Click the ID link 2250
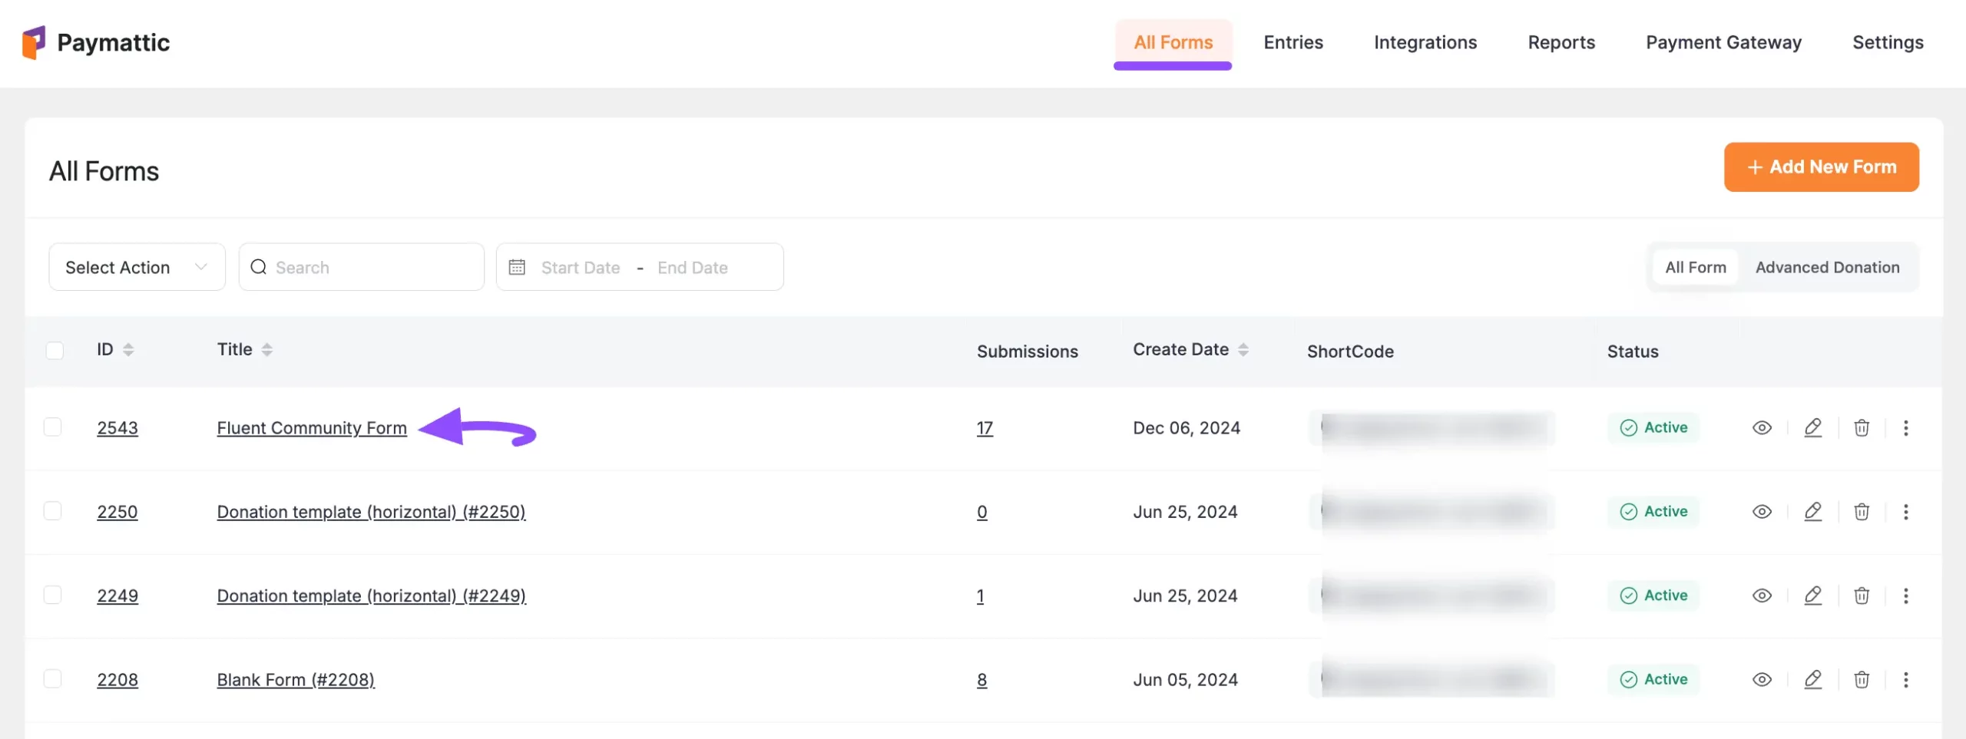This screenshot has width=1966, height=739. click(x=117, y=512)
